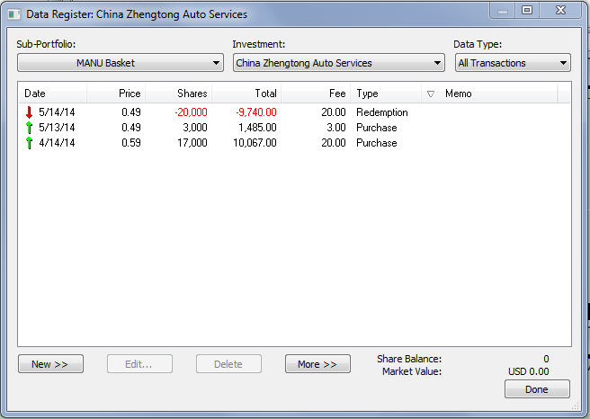The height and width of the screenshot is (419, 590).
Task: Sort by the Fee column header
Action: click(316, 94)
